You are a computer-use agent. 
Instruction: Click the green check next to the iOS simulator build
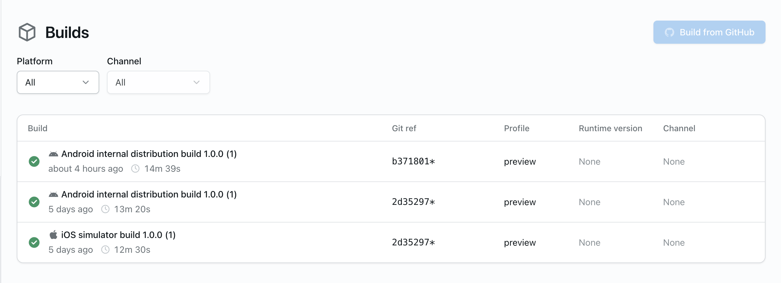[34, 242]
